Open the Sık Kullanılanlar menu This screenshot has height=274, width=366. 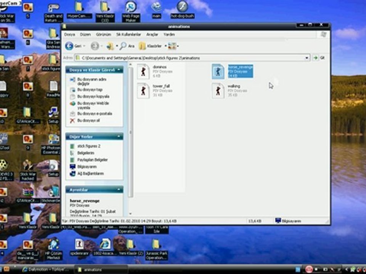click(x=128, y=35)
